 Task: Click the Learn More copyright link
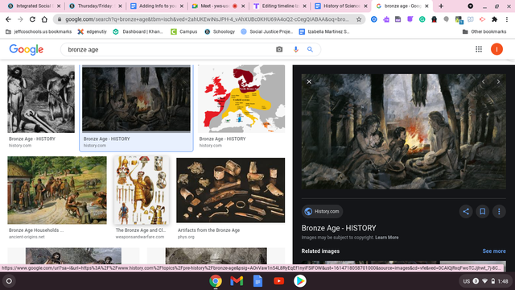click(386, 238)
